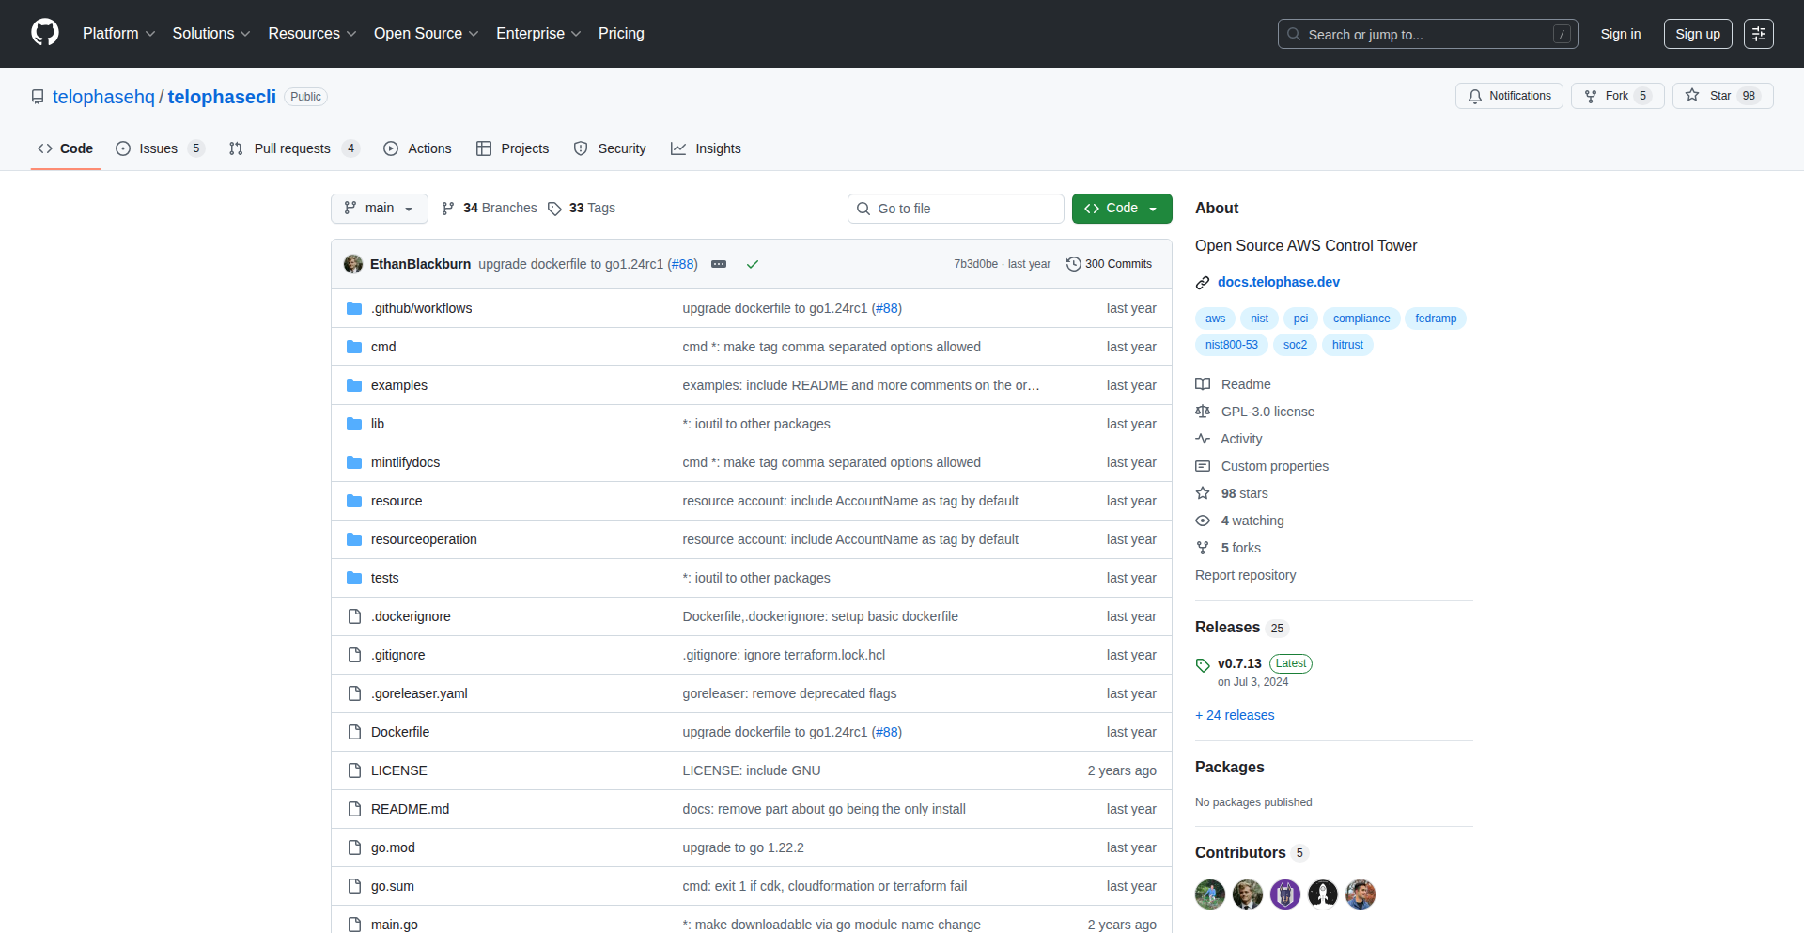Open the main branch selector dropdown
Viewport: 1804px width, 933px height.
tap(379, 209)
